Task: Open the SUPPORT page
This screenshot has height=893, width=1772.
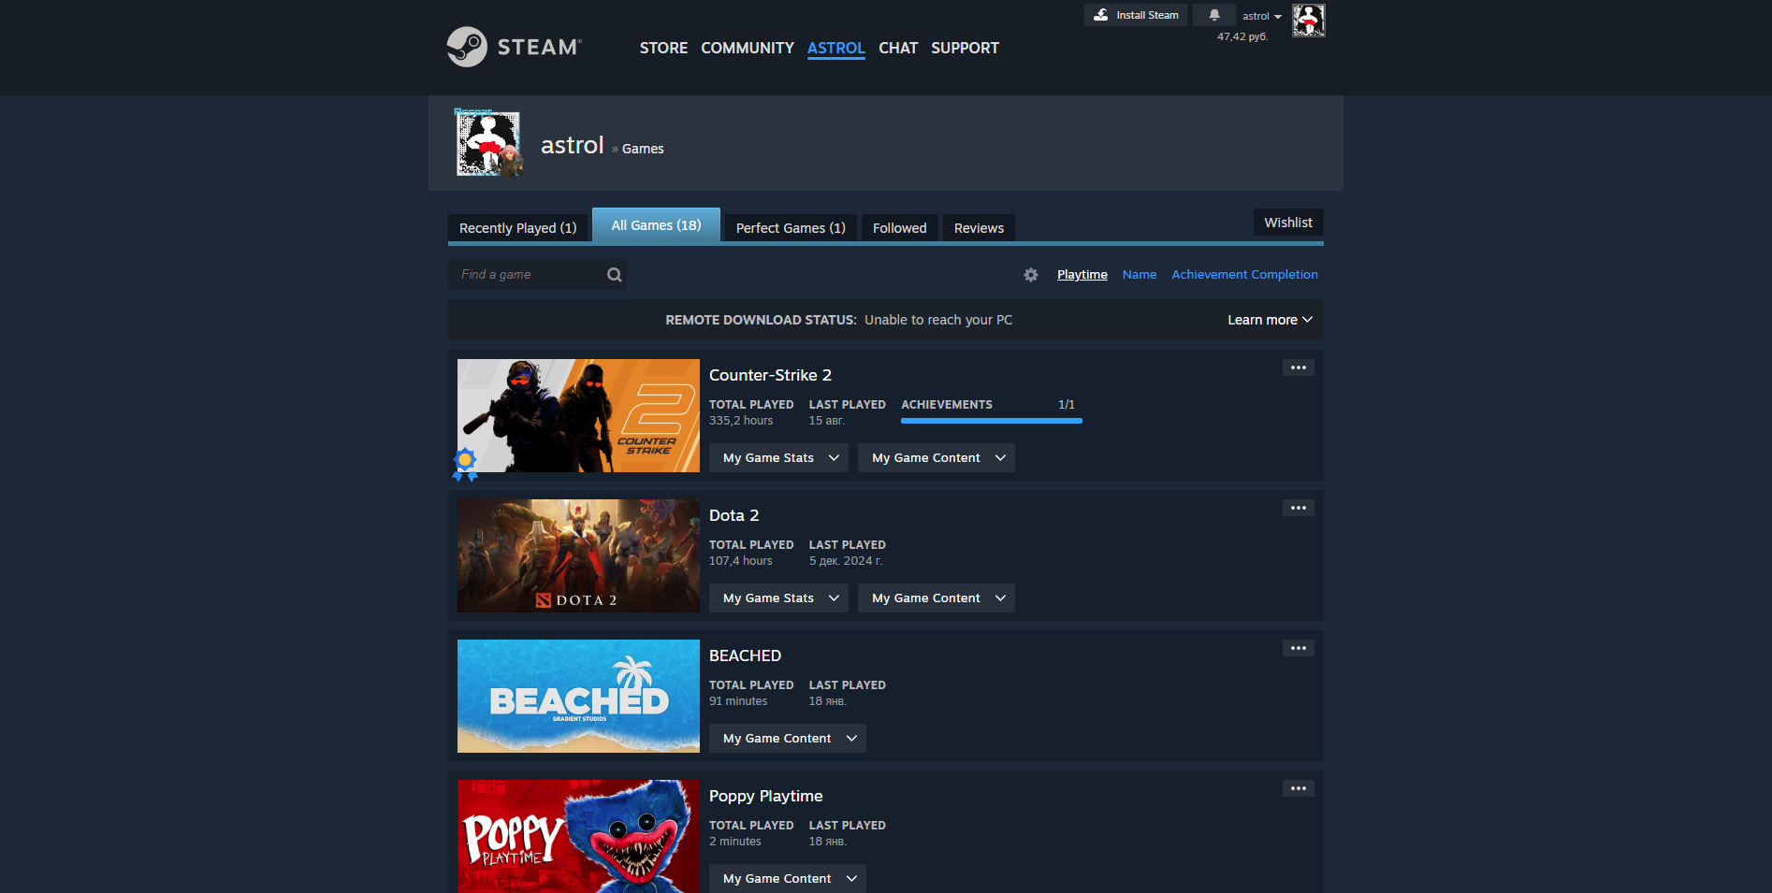Action: (965, 48)
